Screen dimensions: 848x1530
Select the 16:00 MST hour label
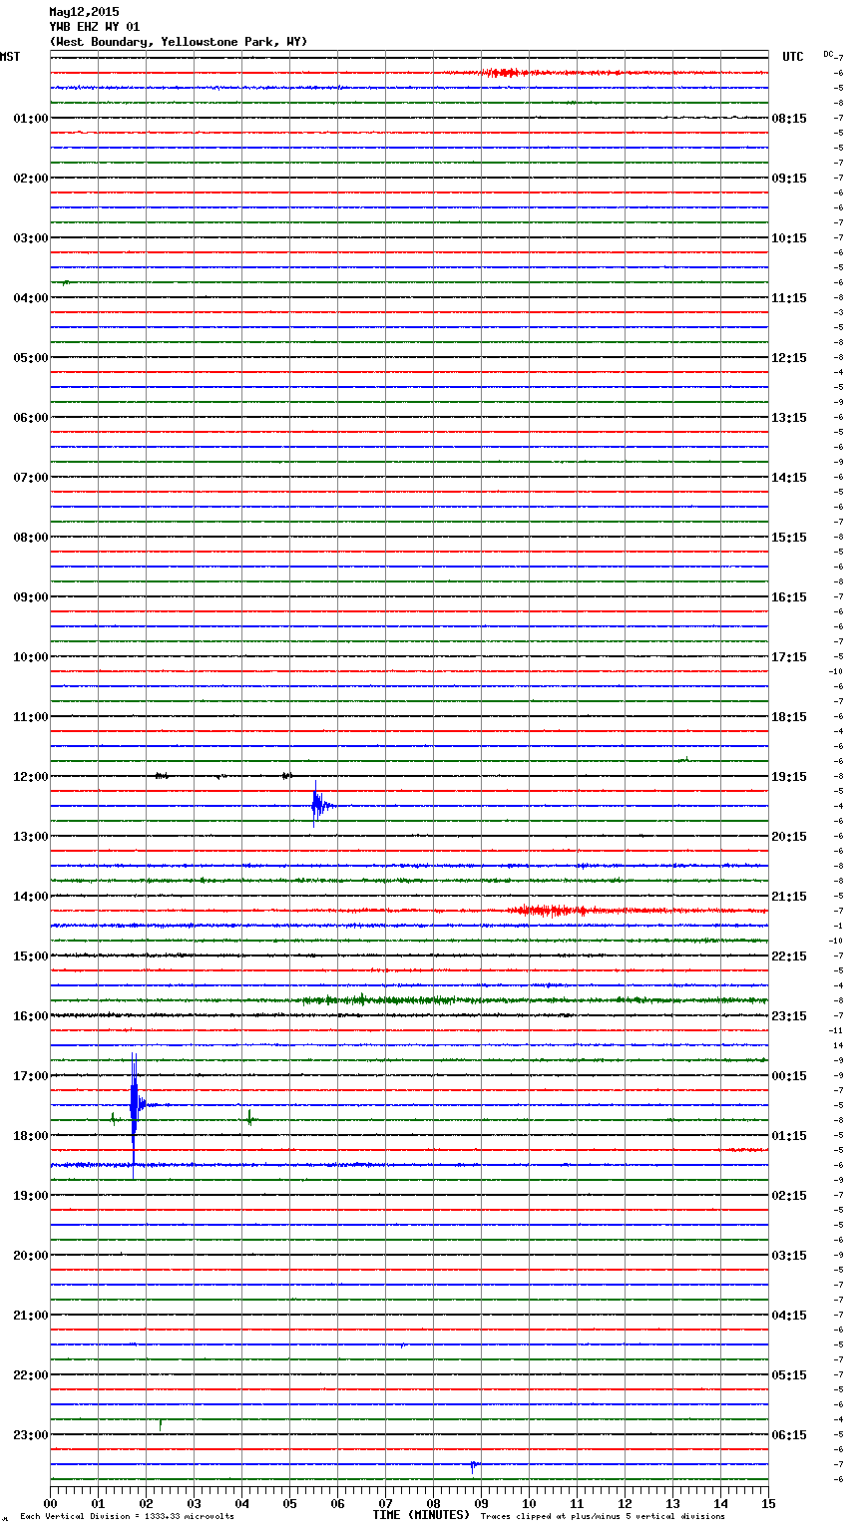[x=30, y=1016]
